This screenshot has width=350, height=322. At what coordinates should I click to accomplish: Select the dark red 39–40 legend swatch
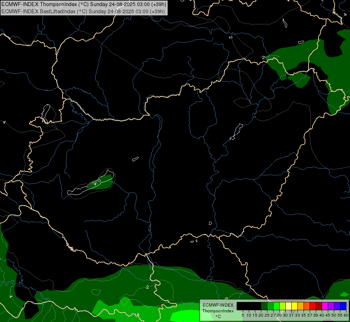pyautogui.click(x=319, y=306)
